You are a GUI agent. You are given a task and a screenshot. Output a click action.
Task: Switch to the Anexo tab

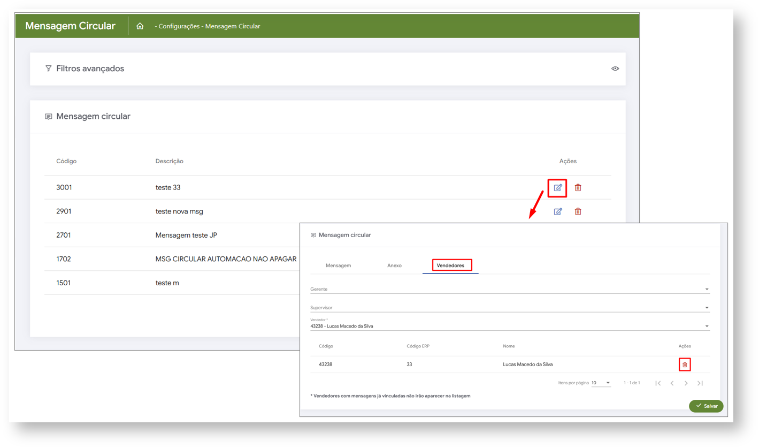[394, 265]
